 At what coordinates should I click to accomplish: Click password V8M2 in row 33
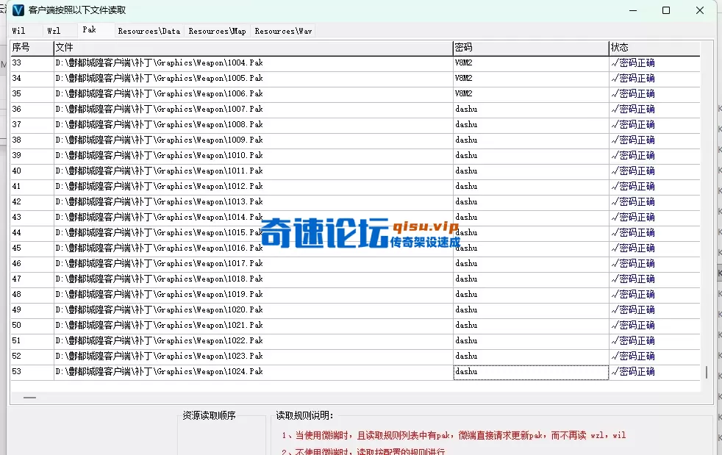[x=464, y=62]
